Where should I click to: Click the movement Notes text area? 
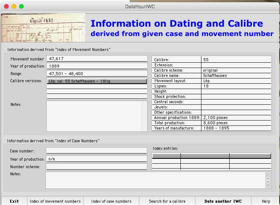pyautogui.click(x=93, y=116)
